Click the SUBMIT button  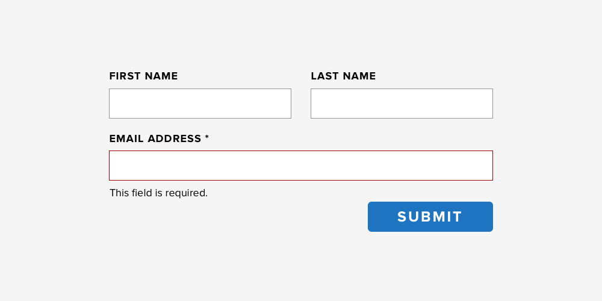point(430,217)
